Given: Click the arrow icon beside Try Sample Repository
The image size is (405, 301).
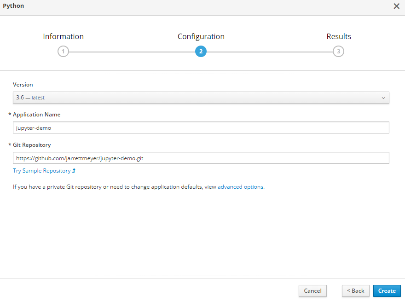Looking at the screenshot, I should click(74, 171).
